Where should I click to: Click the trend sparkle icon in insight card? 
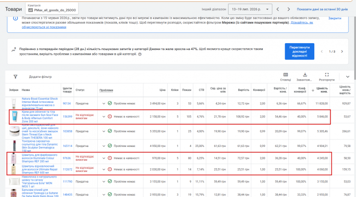coord(14,49)
